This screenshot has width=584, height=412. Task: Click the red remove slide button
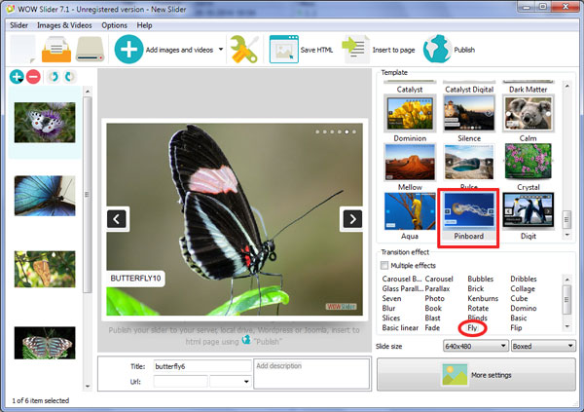33,77
